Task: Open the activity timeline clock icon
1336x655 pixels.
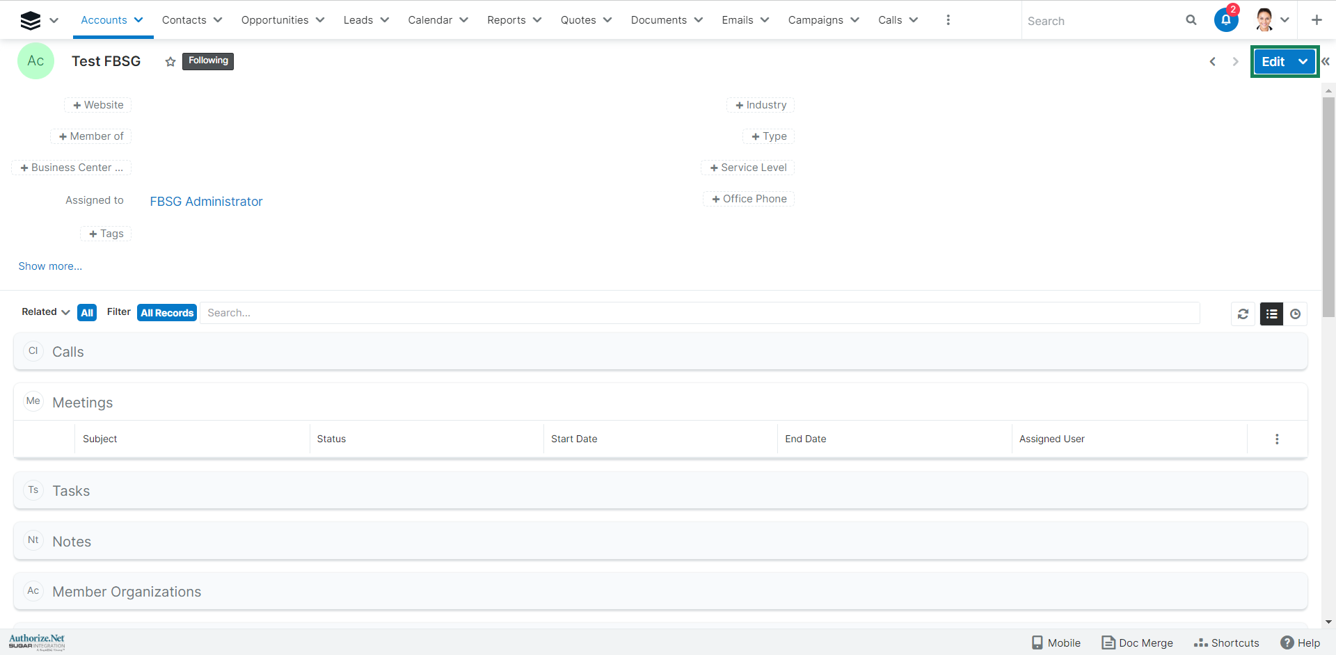Action: click(1295, 314)
